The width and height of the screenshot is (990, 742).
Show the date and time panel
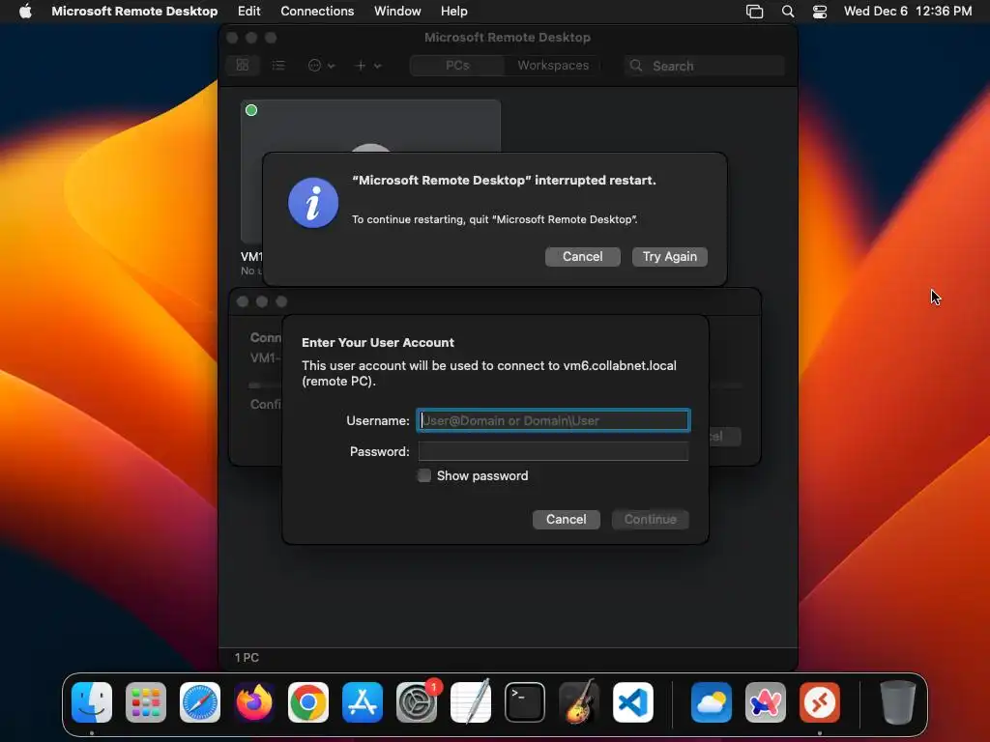point(907,11)
